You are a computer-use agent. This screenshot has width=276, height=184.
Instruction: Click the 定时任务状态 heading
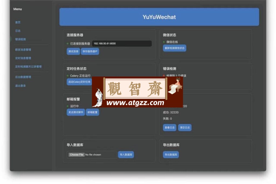click(77, 69)
